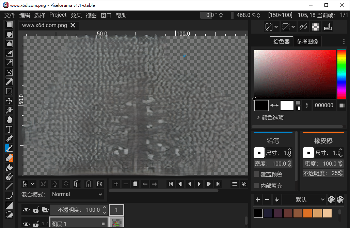Open the 文件 menu
The height and width of the screenshot is (228, 350).
pos(10,15)
